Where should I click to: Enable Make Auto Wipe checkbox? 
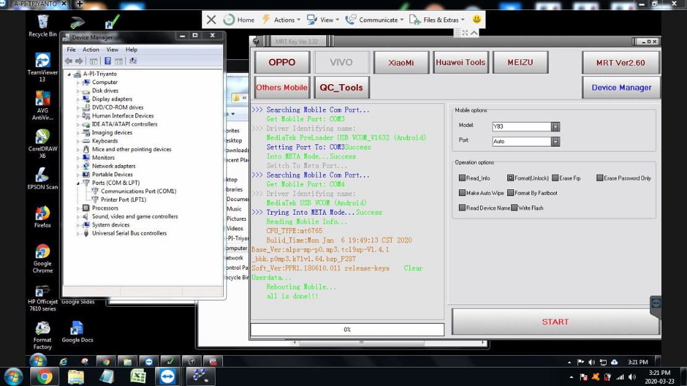(462, 193)
